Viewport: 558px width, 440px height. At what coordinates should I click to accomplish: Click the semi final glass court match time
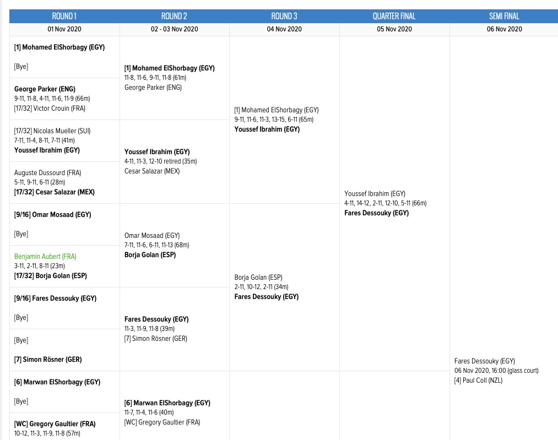(x=496, y=371)
